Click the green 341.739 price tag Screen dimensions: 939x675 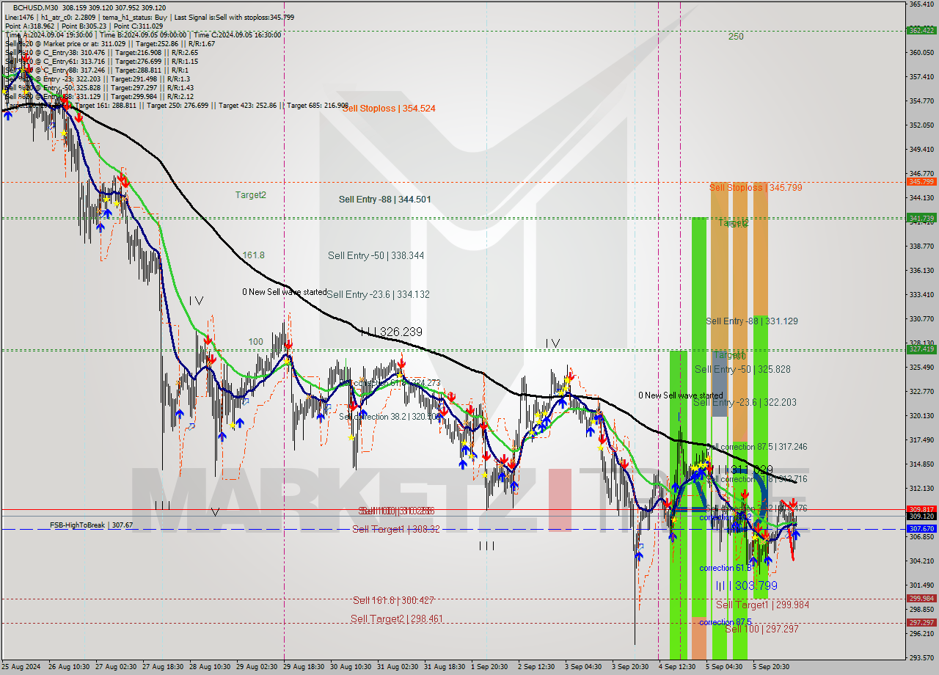point(921,218)
